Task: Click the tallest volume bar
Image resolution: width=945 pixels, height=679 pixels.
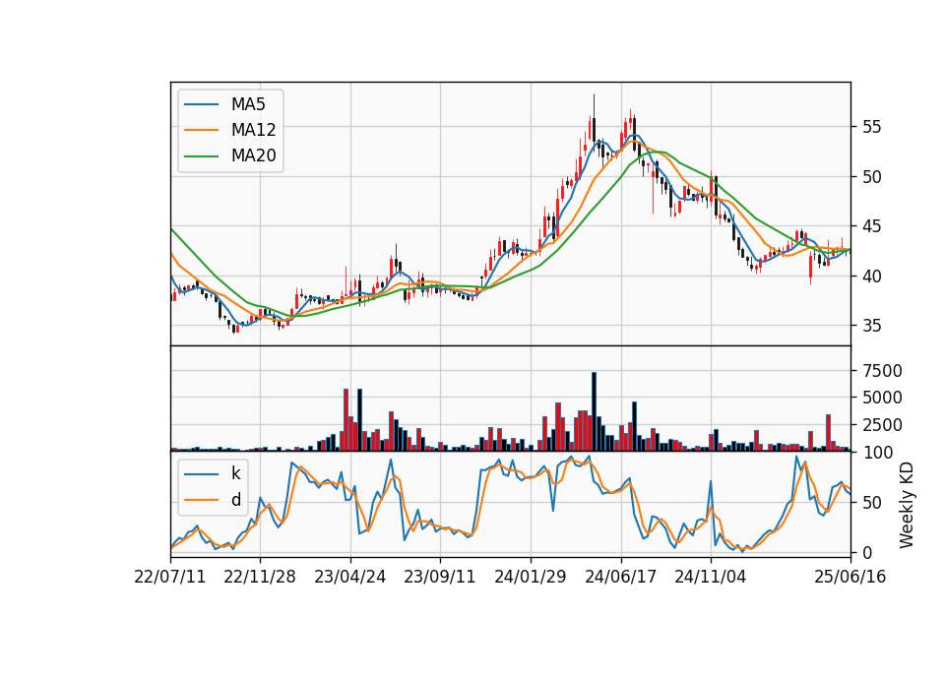Action: [x=594, y=411]
